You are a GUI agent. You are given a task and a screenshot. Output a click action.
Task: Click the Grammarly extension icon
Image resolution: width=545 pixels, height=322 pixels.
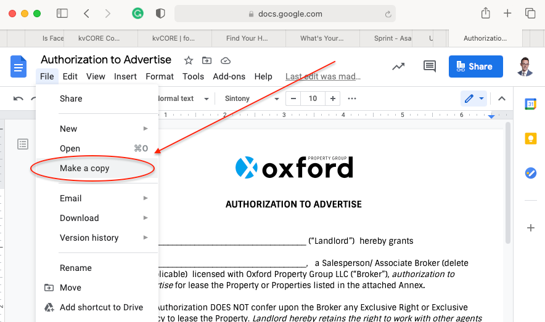click(x=137, y=14)
